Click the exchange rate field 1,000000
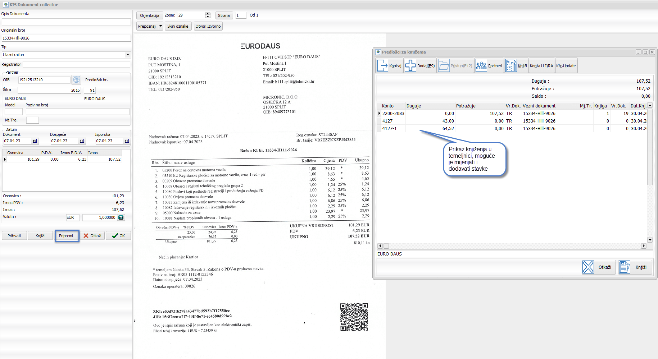Viewport: 658px width, 359px height. (x=100, y=217)
